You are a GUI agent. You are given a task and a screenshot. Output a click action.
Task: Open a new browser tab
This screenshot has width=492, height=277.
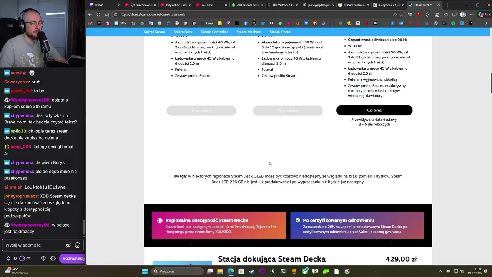tap(447, 5)
